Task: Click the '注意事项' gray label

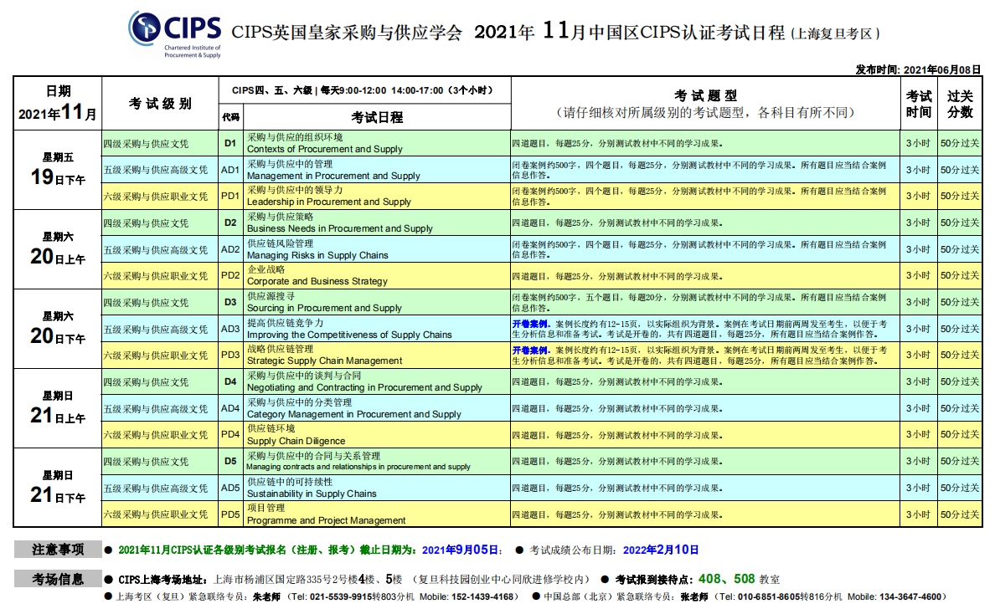Action: [x=58, y=550]
